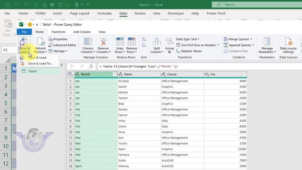
Task: Open the File tab in Power Query
Action: (24, 32)
